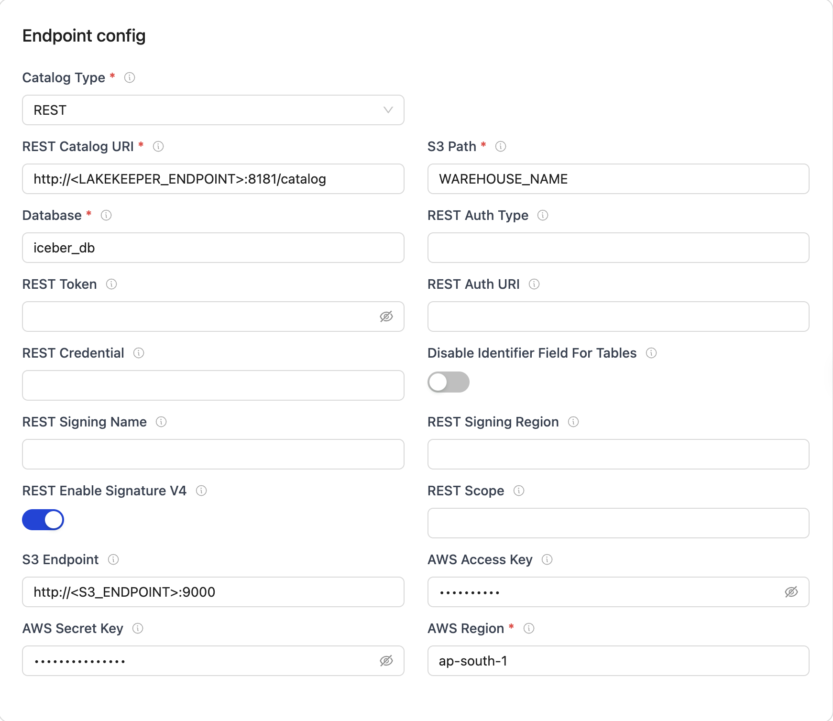Click the REST Signing Region info icon

573,422
